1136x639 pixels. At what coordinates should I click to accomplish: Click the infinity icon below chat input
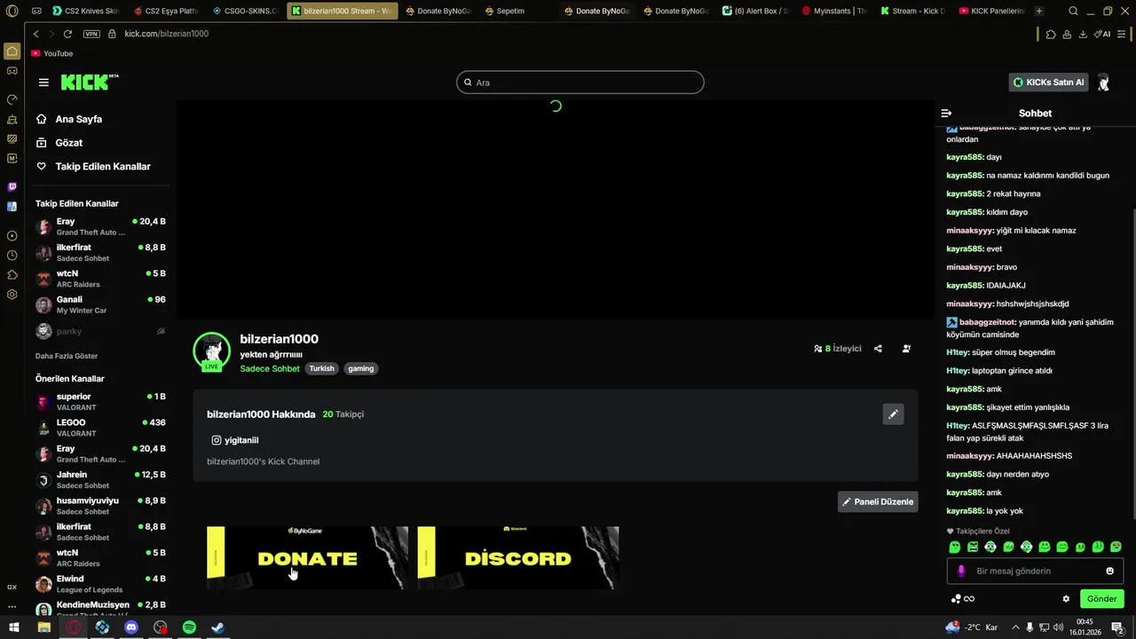(x=969, y=599)
